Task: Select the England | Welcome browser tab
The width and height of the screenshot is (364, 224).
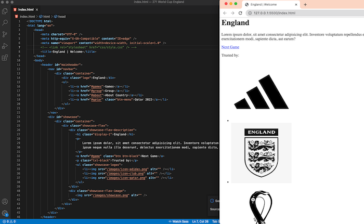Action: click(x=271, y=4)
